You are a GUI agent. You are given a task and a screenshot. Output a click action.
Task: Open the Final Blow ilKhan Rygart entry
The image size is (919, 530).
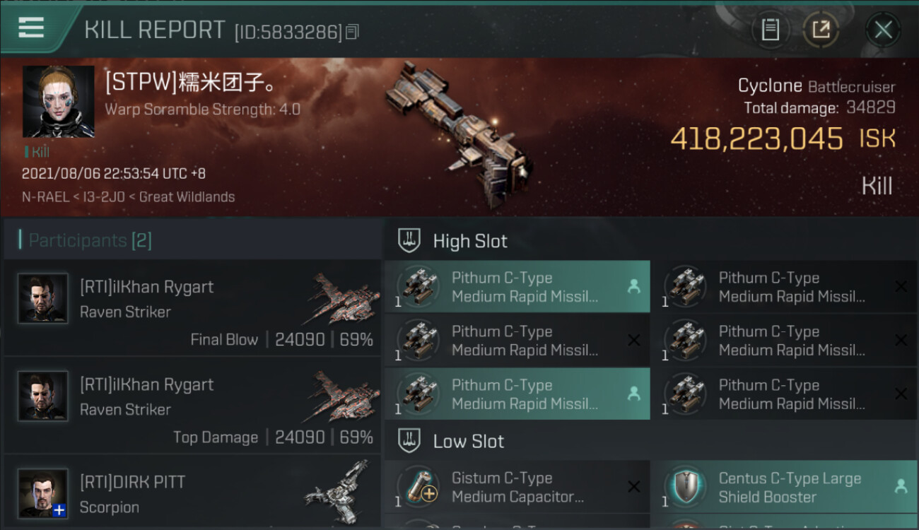tap(192, 307)
